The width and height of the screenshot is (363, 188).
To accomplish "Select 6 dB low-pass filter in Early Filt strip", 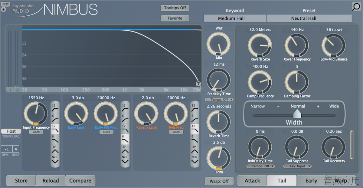I will tap(125, 139).
